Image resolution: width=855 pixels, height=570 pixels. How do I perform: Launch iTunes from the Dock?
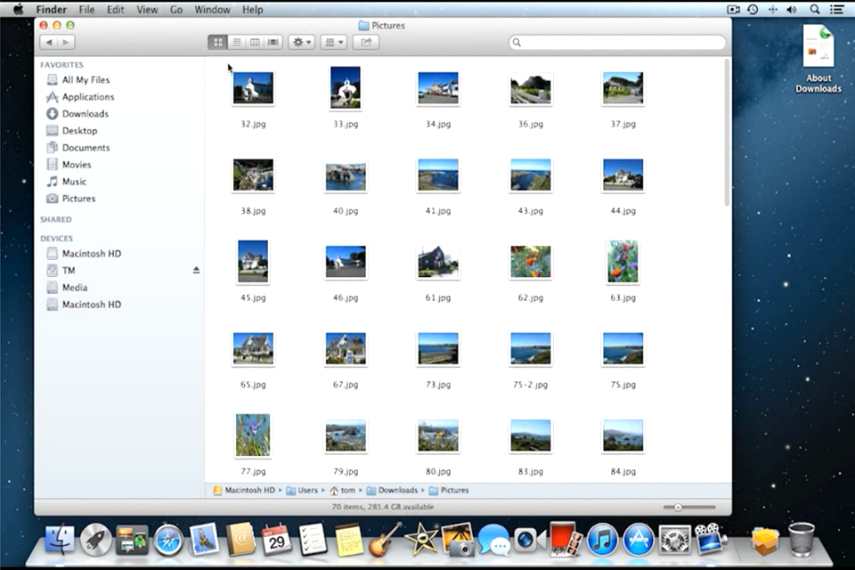[x=603, y=540]
